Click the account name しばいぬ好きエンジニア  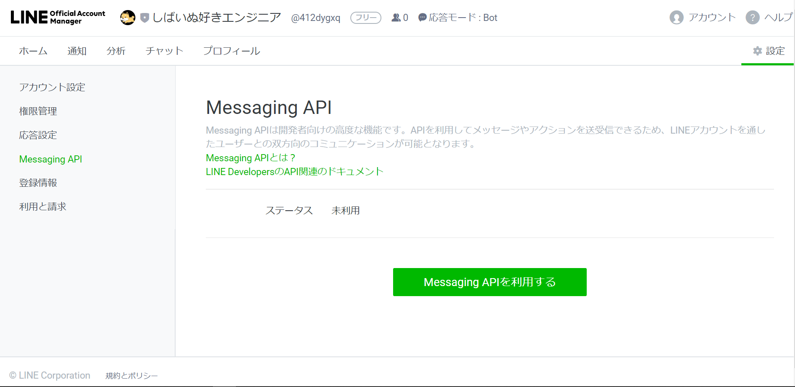(217, 18)
